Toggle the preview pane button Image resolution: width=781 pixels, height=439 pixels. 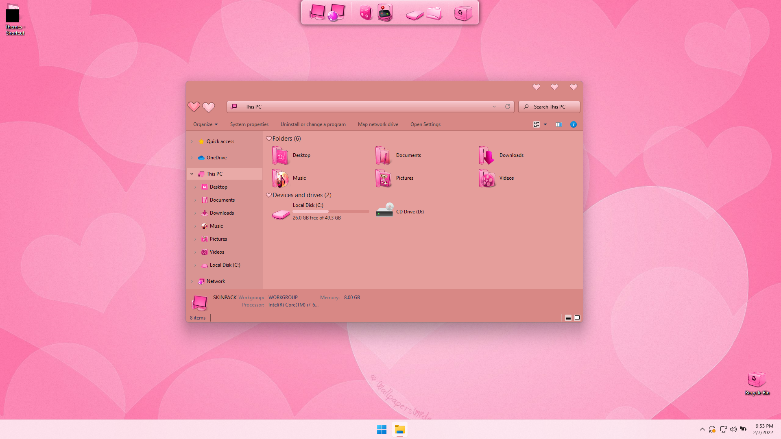tap(559, 124)
